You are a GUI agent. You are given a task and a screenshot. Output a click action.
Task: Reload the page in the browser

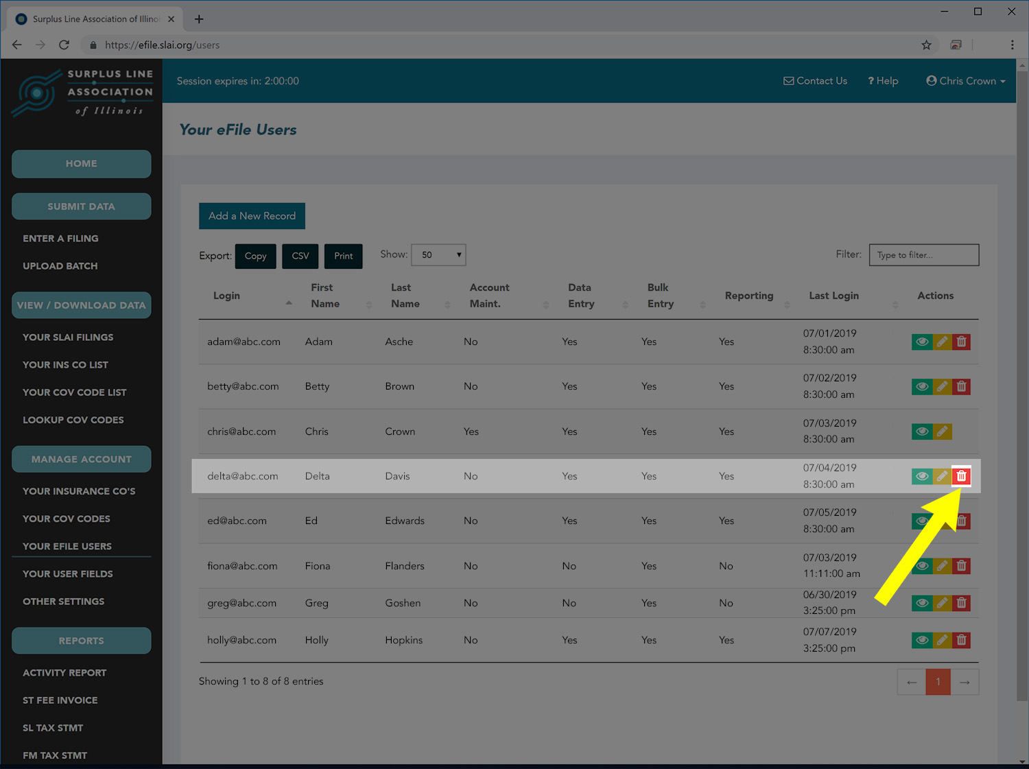(64, 45)
